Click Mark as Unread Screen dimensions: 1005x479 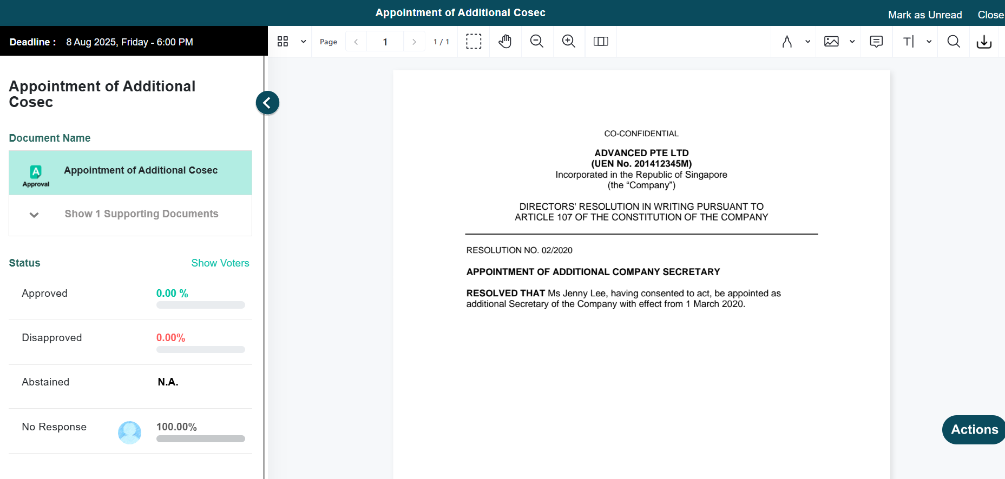click(x=925, y=15)
